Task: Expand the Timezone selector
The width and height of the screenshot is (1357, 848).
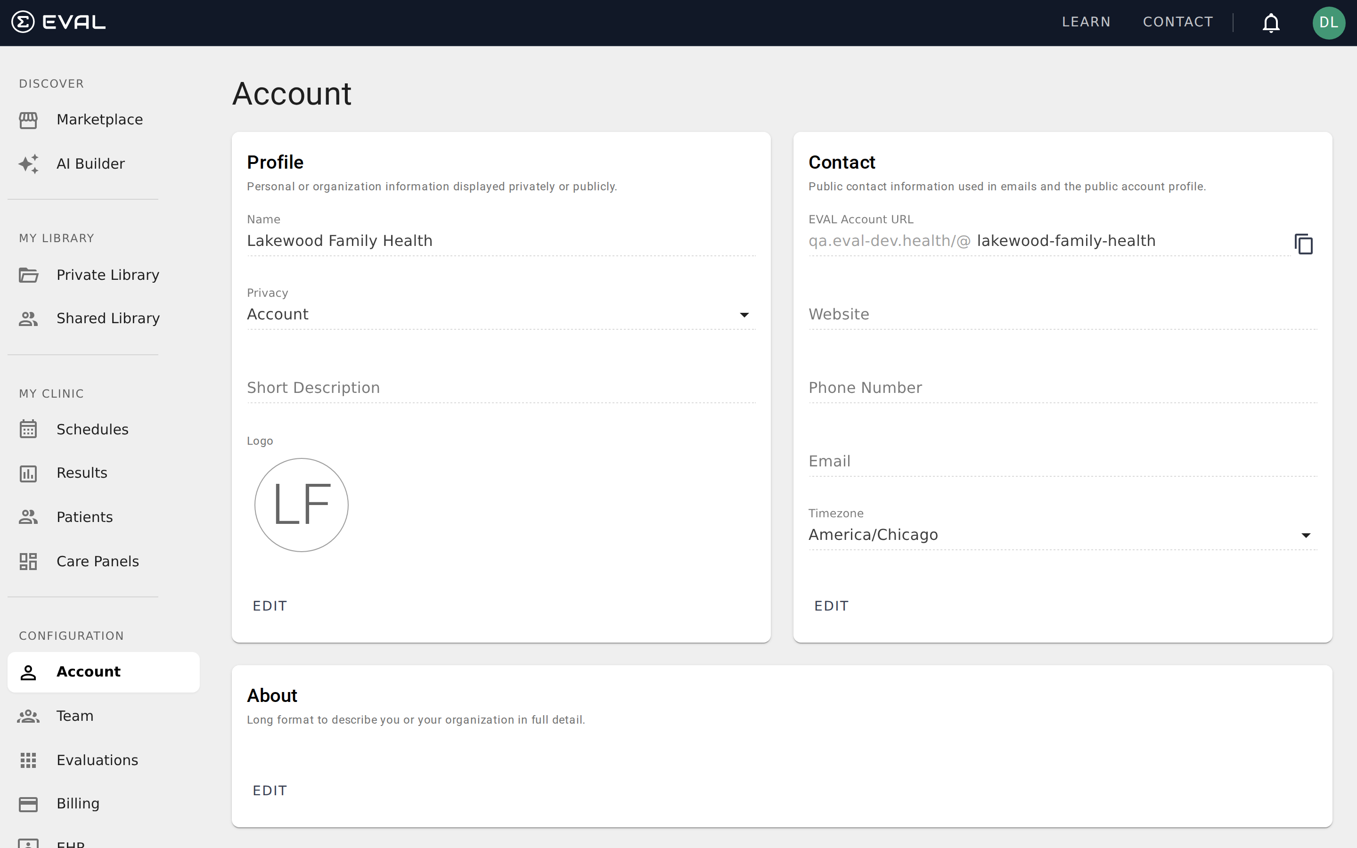Action: pos(1306,535)
